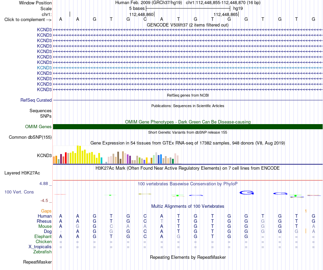Image resolution: width=323 pixels, height=270 pixels.
Task: Click the orange '1' gap marker
Action: pos(306,211)
